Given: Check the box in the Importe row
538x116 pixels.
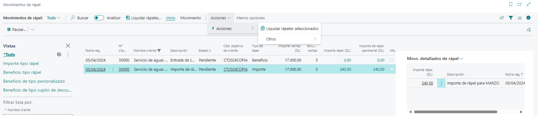Looking at the screenshot, I should 392,69.
